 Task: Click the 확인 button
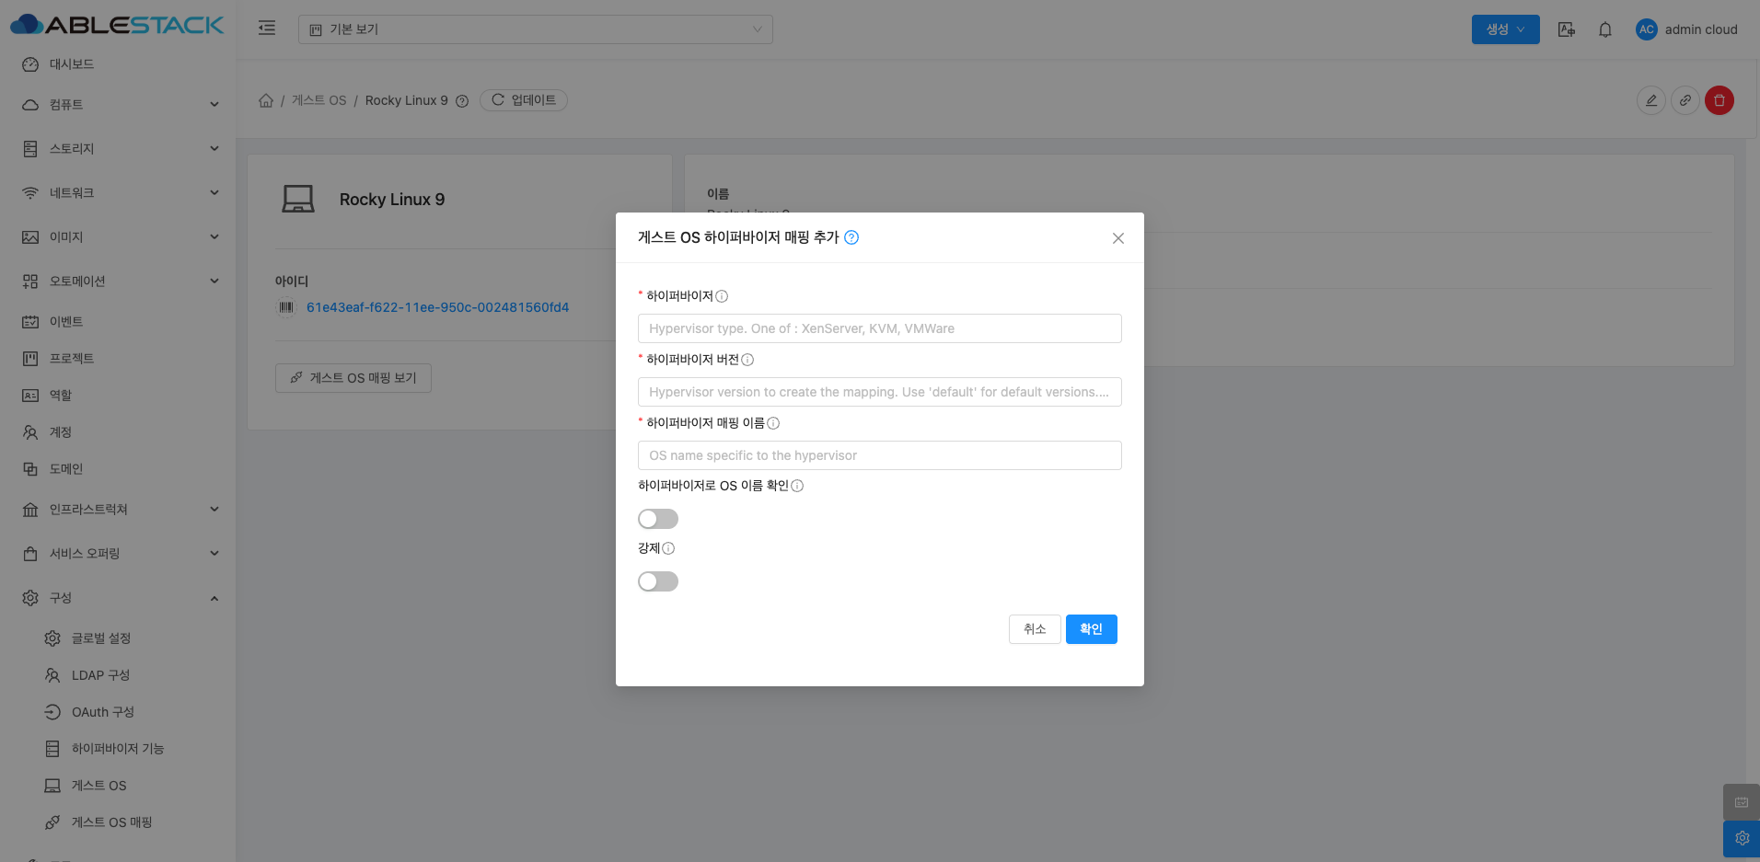coord(1091,629)
